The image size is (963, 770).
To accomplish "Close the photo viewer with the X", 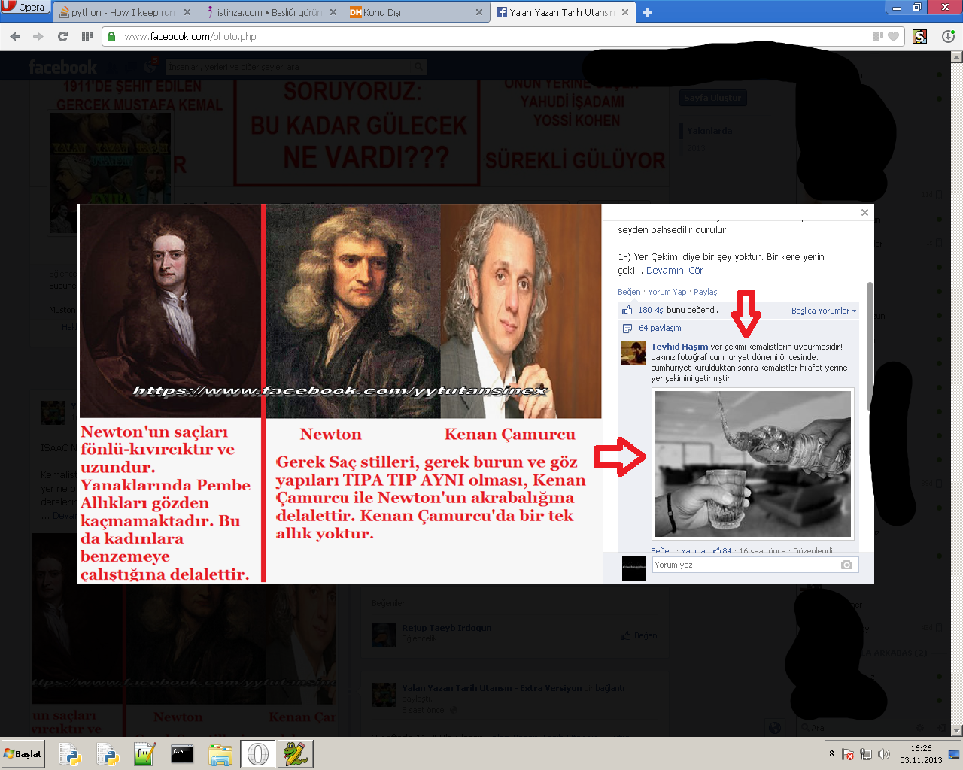I will [864, 213].
